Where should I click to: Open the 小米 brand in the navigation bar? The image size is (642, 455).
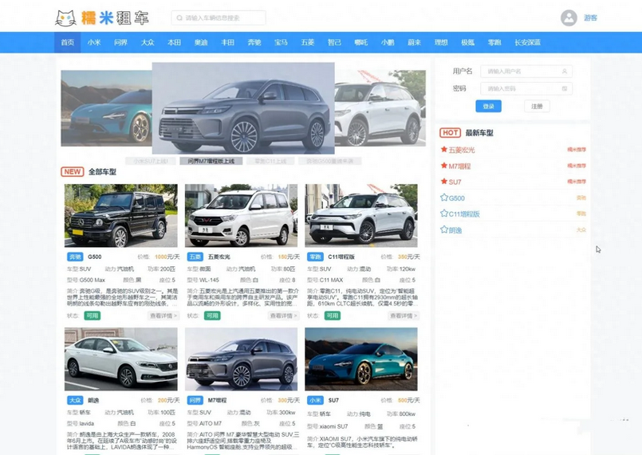coord(94,42)
